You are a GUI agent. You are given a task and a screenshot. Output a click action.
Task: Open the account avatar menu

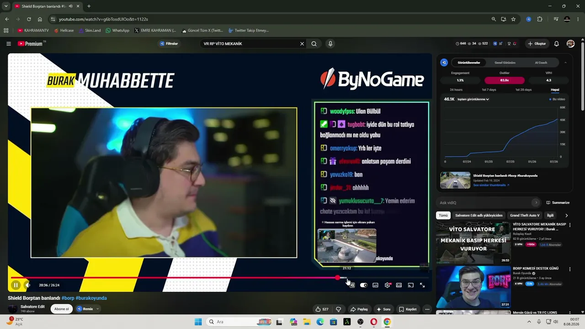(x=570, y=44)
